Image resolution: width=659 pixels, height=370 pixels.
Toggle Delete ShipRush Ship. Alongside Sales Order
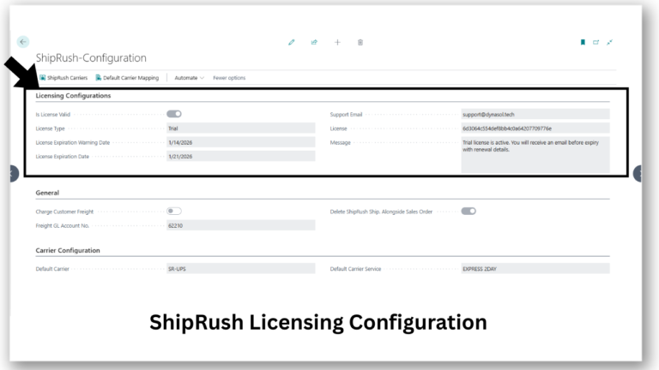pos(469,211)
